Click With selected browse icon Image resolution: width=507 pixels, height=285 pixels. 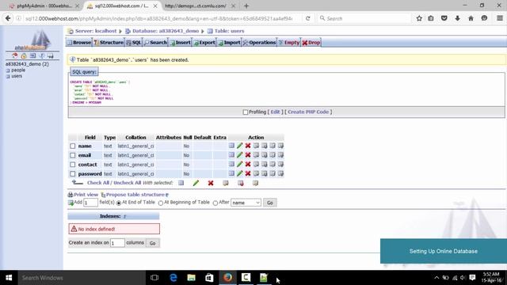click(x=181, y=183)
